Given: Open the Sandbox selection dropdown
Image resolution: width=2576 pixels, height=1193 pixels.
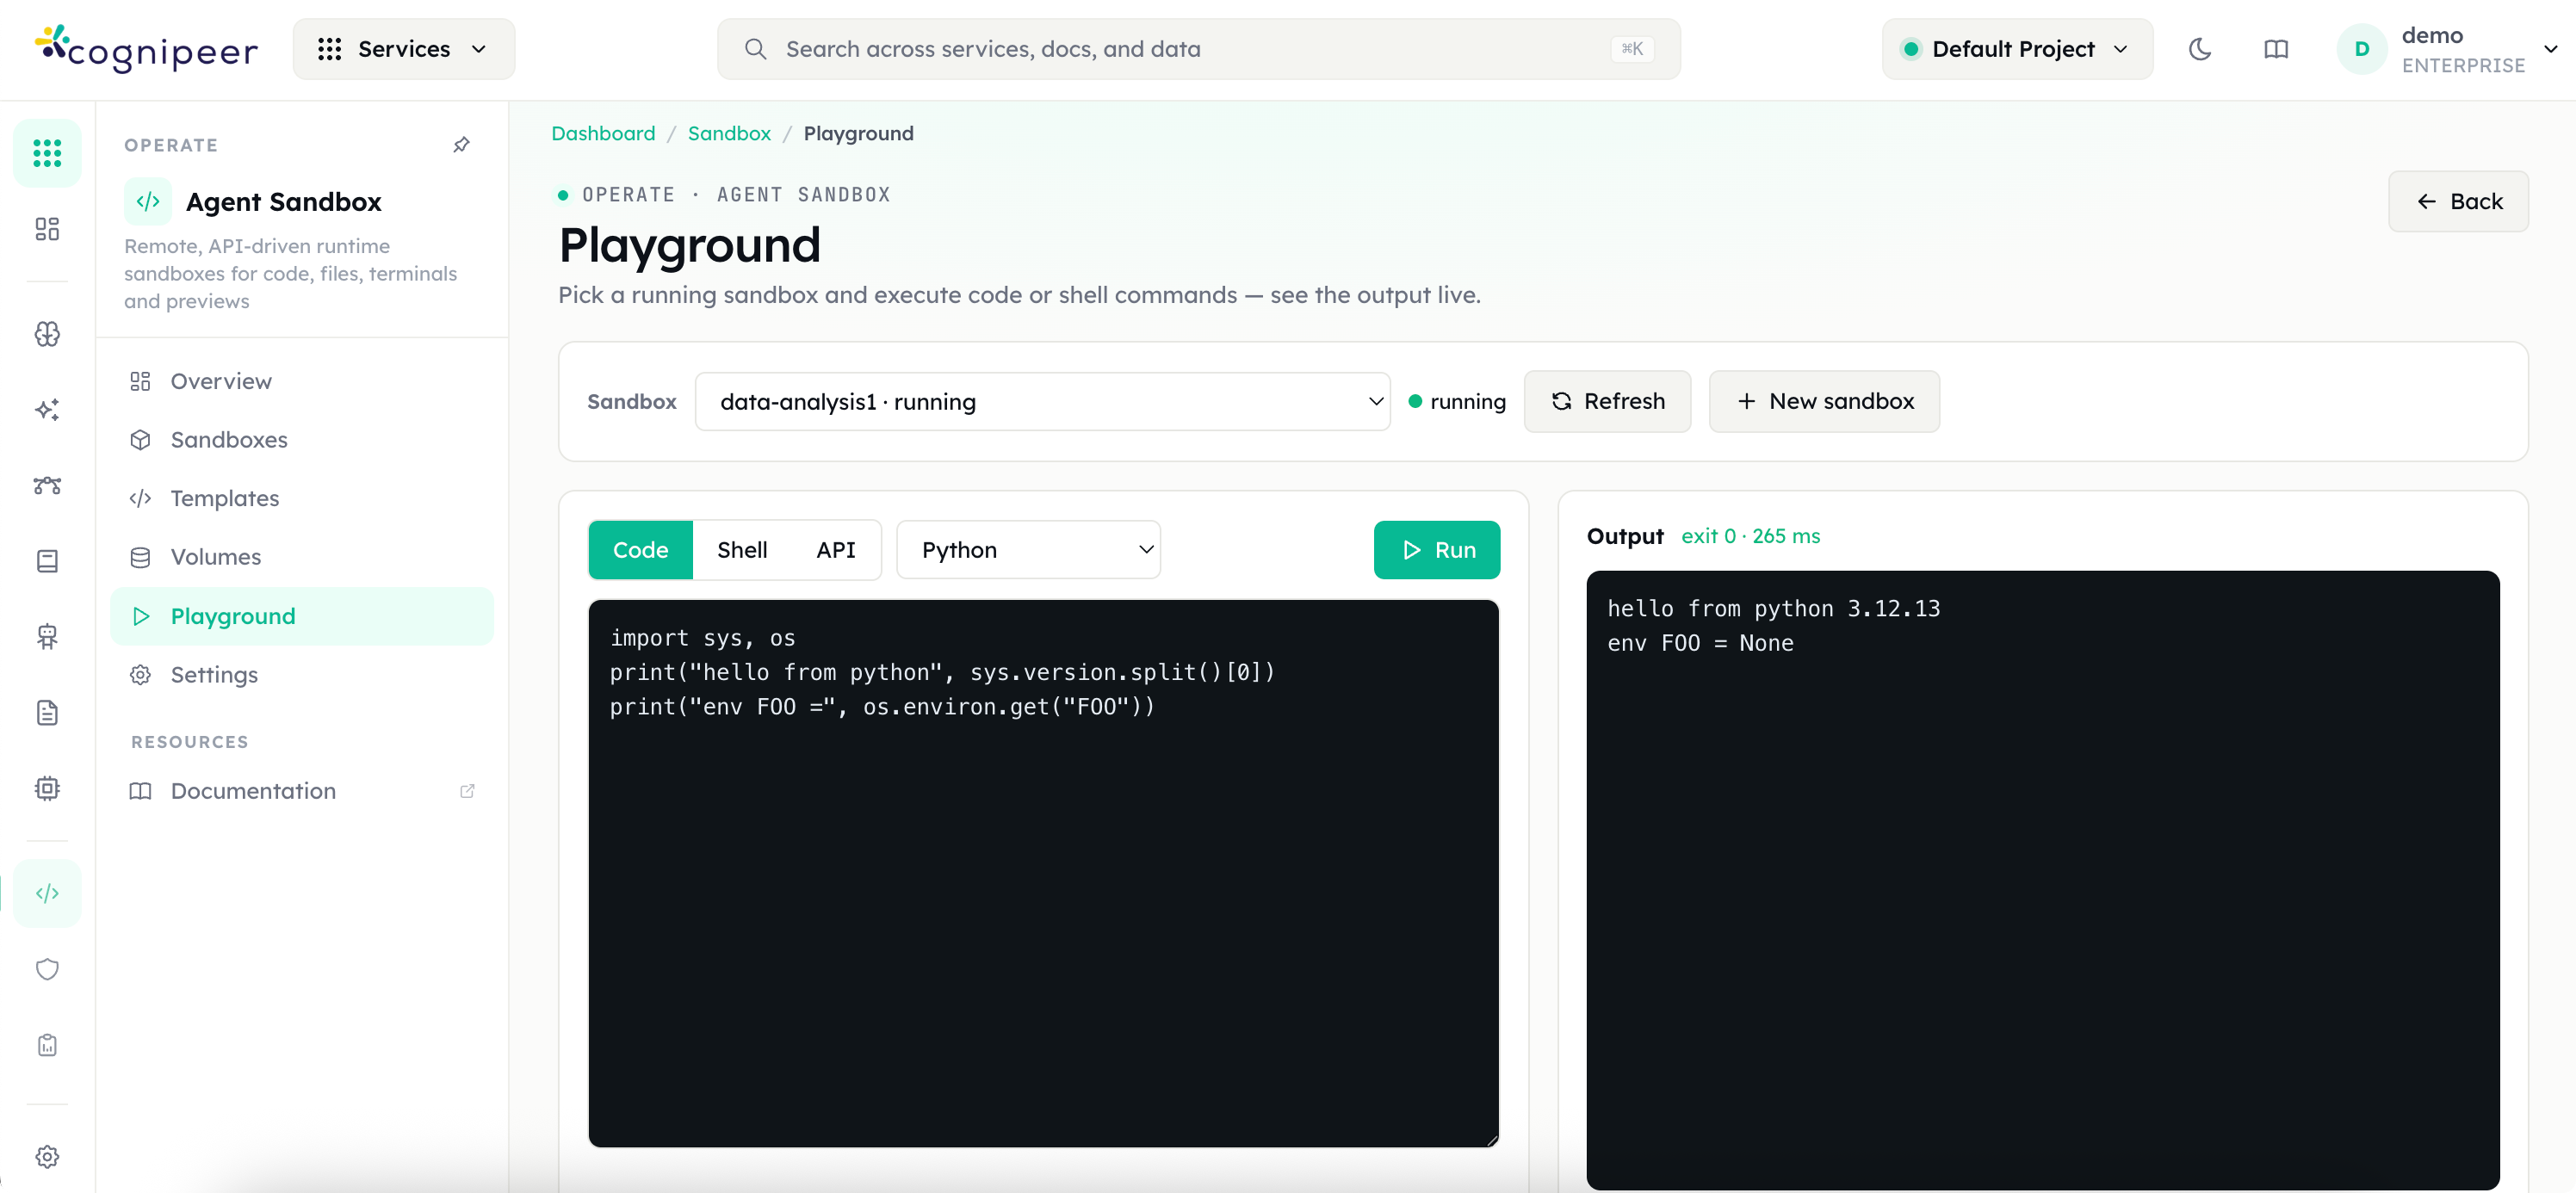Looking at the screenshot, I should (x=1042, y=401).
